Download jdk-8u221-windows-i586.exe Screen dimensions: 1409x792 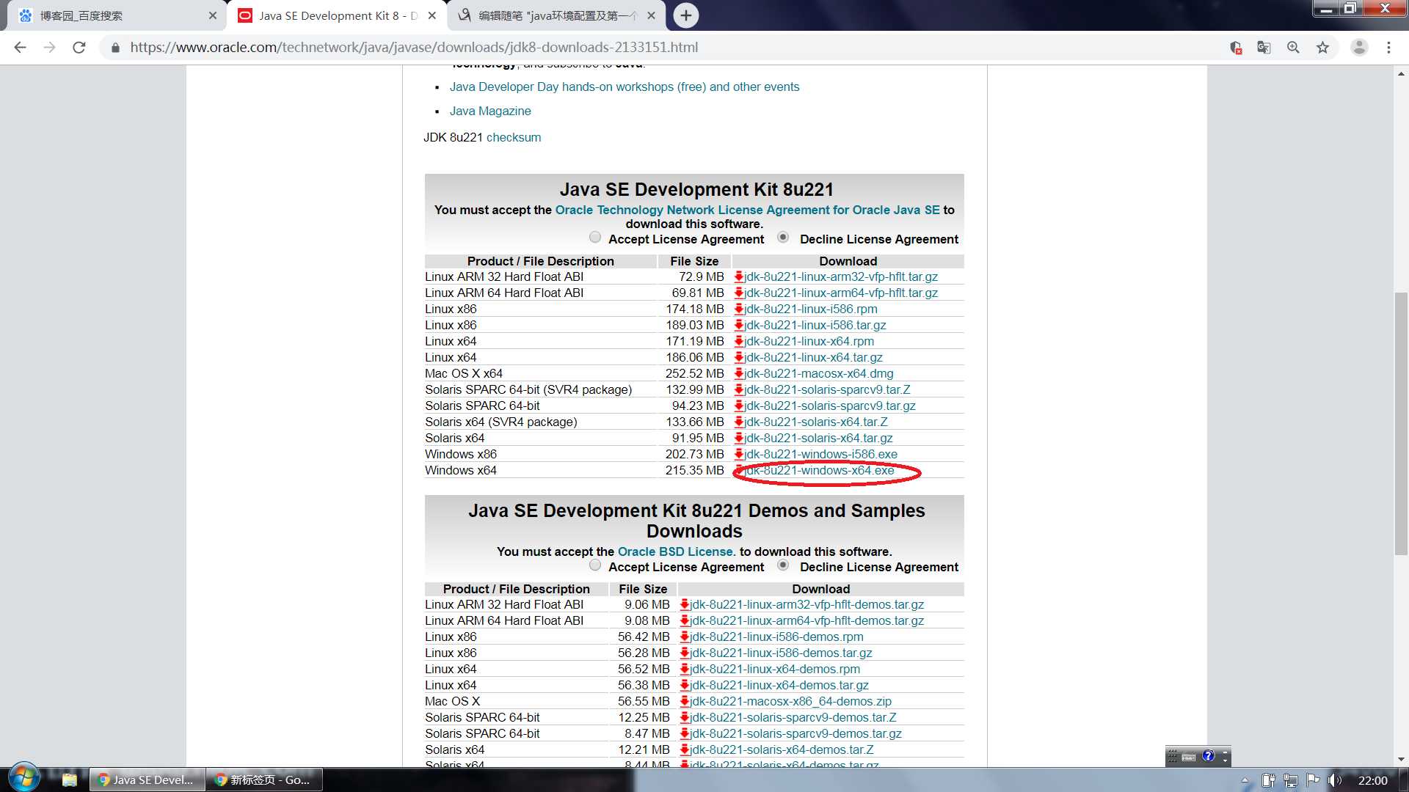[x=820, y=454]
